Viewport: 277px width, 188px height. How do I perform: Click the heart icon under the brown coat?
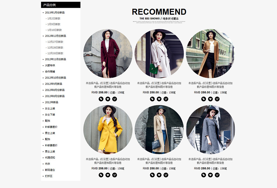pos(210,99)
